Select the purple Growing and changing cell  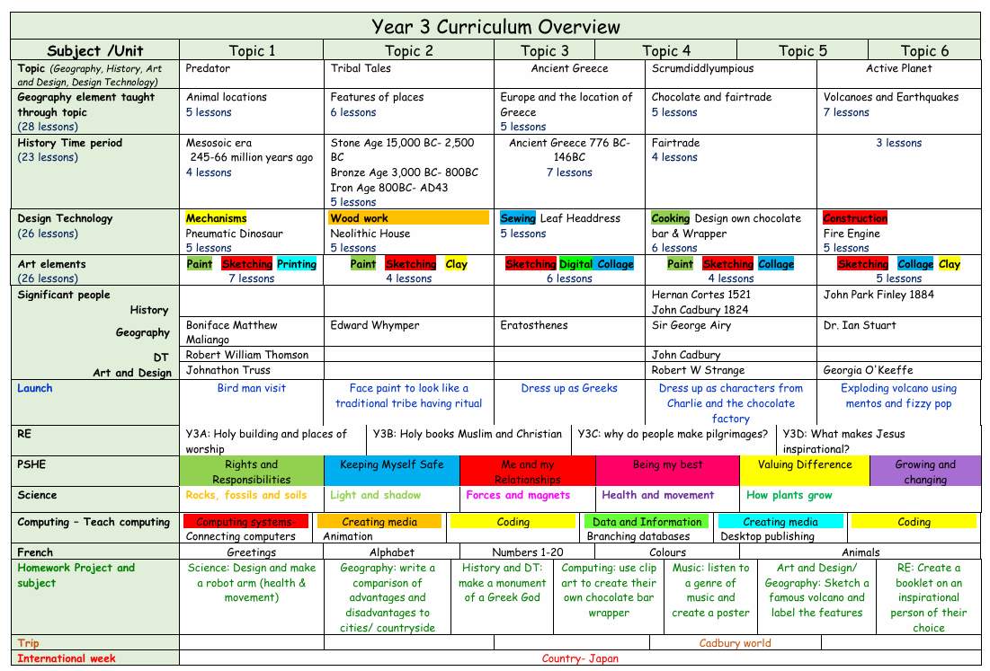[925, 472]
